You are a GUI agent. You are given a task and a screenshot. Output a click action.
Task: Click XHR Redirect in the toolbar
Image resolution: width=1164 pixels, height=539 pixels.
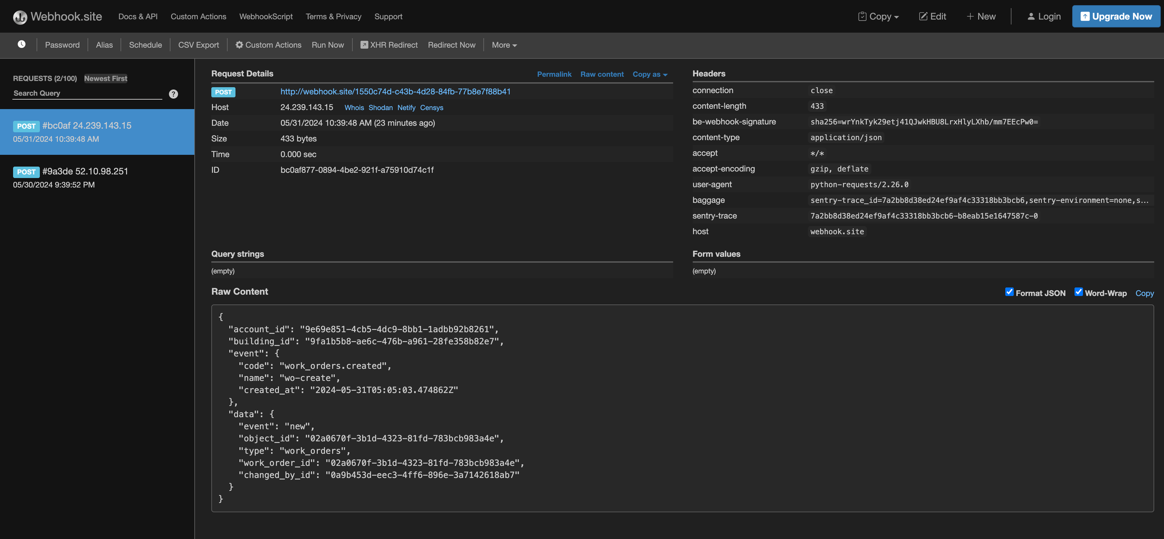[x=389, y=45]
